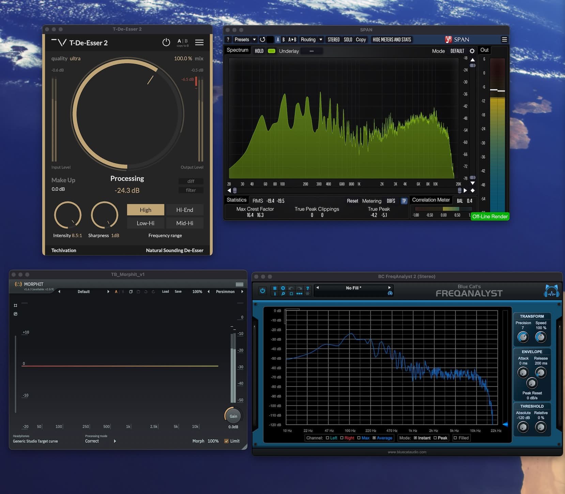Click the SPAN Copy button

[x=361, y=40]
